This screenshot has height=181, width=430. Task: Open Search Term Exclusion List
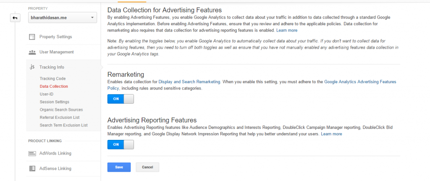click(x=64, y=125)
